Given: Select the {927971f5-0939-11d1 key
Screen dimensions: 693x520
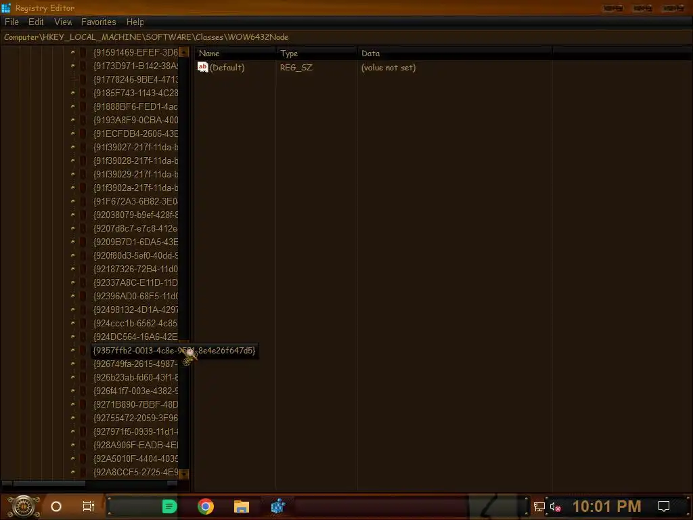Looking at the screenshot, I should pos(135,431).
